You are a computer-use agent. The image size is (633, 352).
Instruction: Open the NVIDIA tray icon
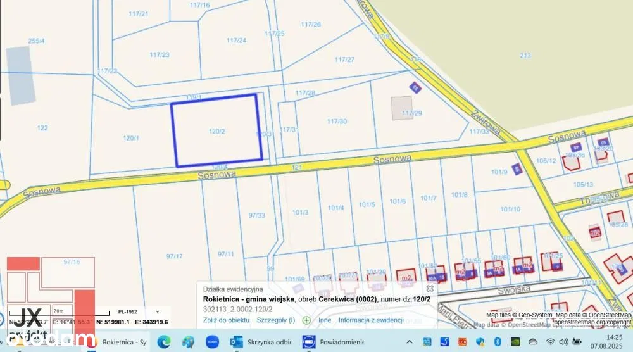515,342
